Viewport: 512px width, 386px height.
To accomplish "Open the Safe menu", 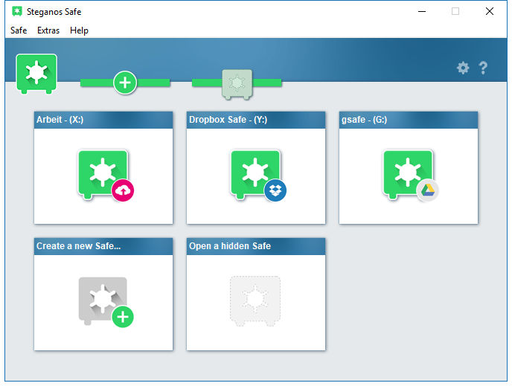I will coord(19,30).
